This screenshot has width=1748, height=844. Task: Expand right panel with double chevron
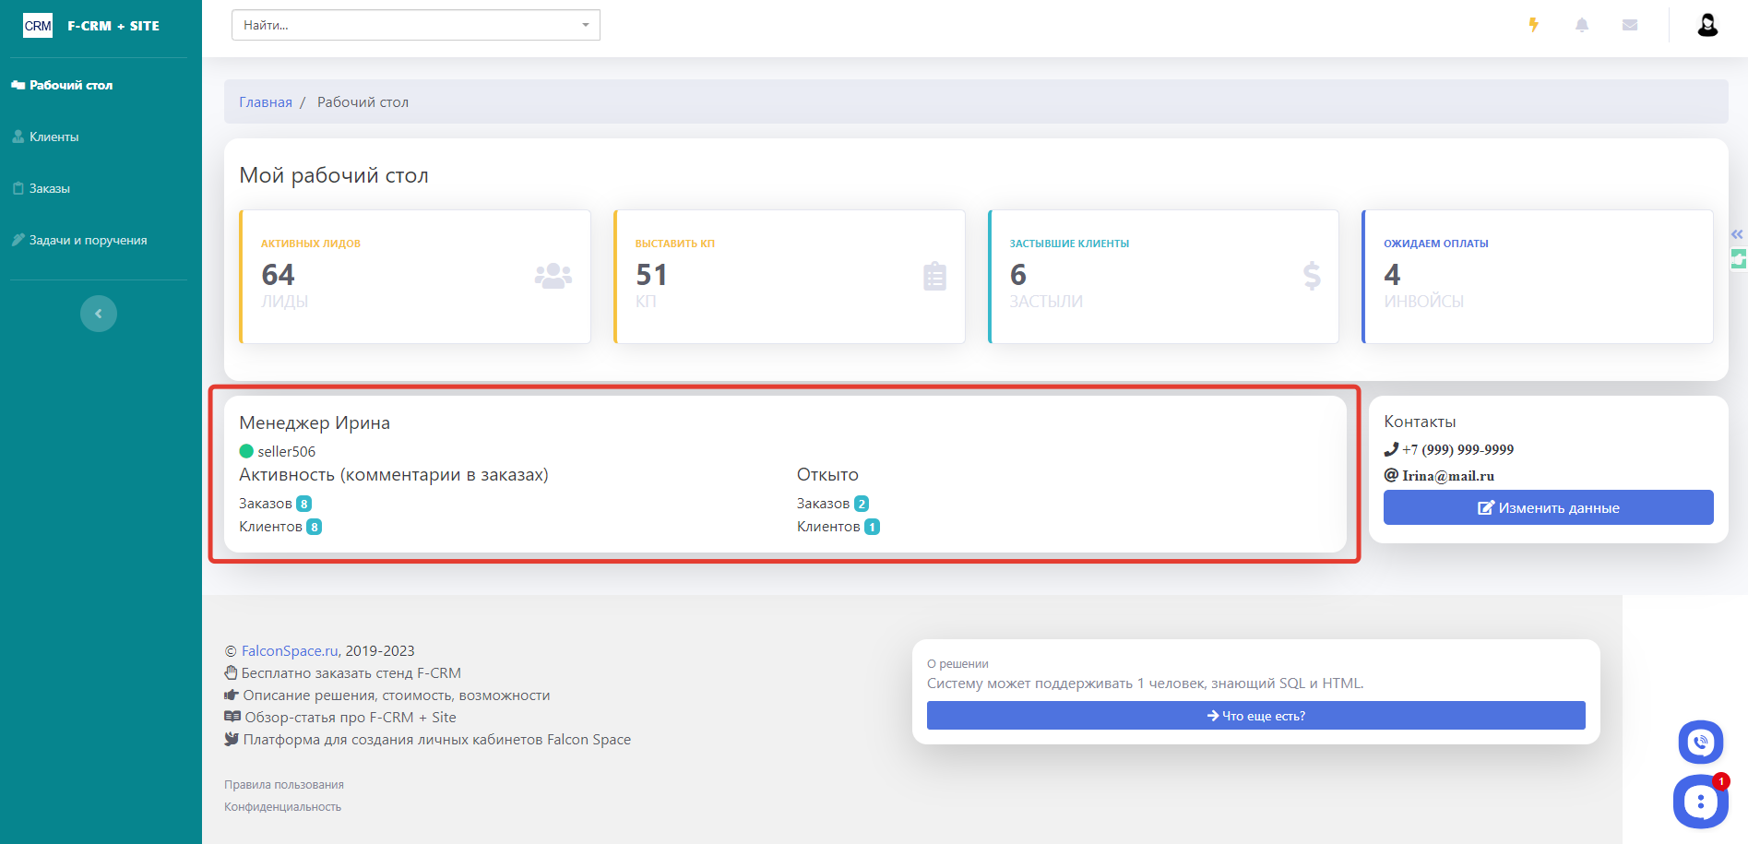[x=1737, y=234]
